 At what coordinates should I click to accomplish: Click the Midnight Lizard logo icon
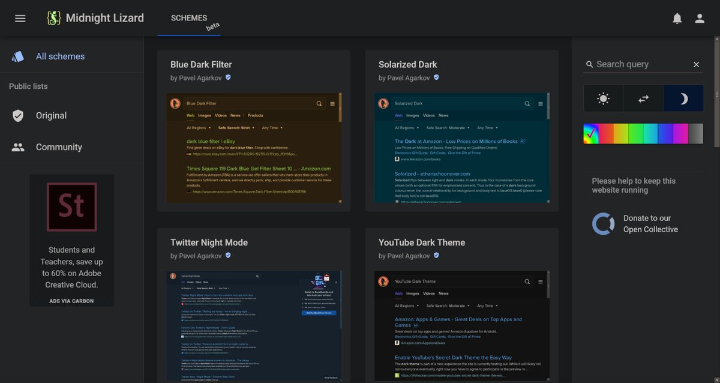pos(54,18)
